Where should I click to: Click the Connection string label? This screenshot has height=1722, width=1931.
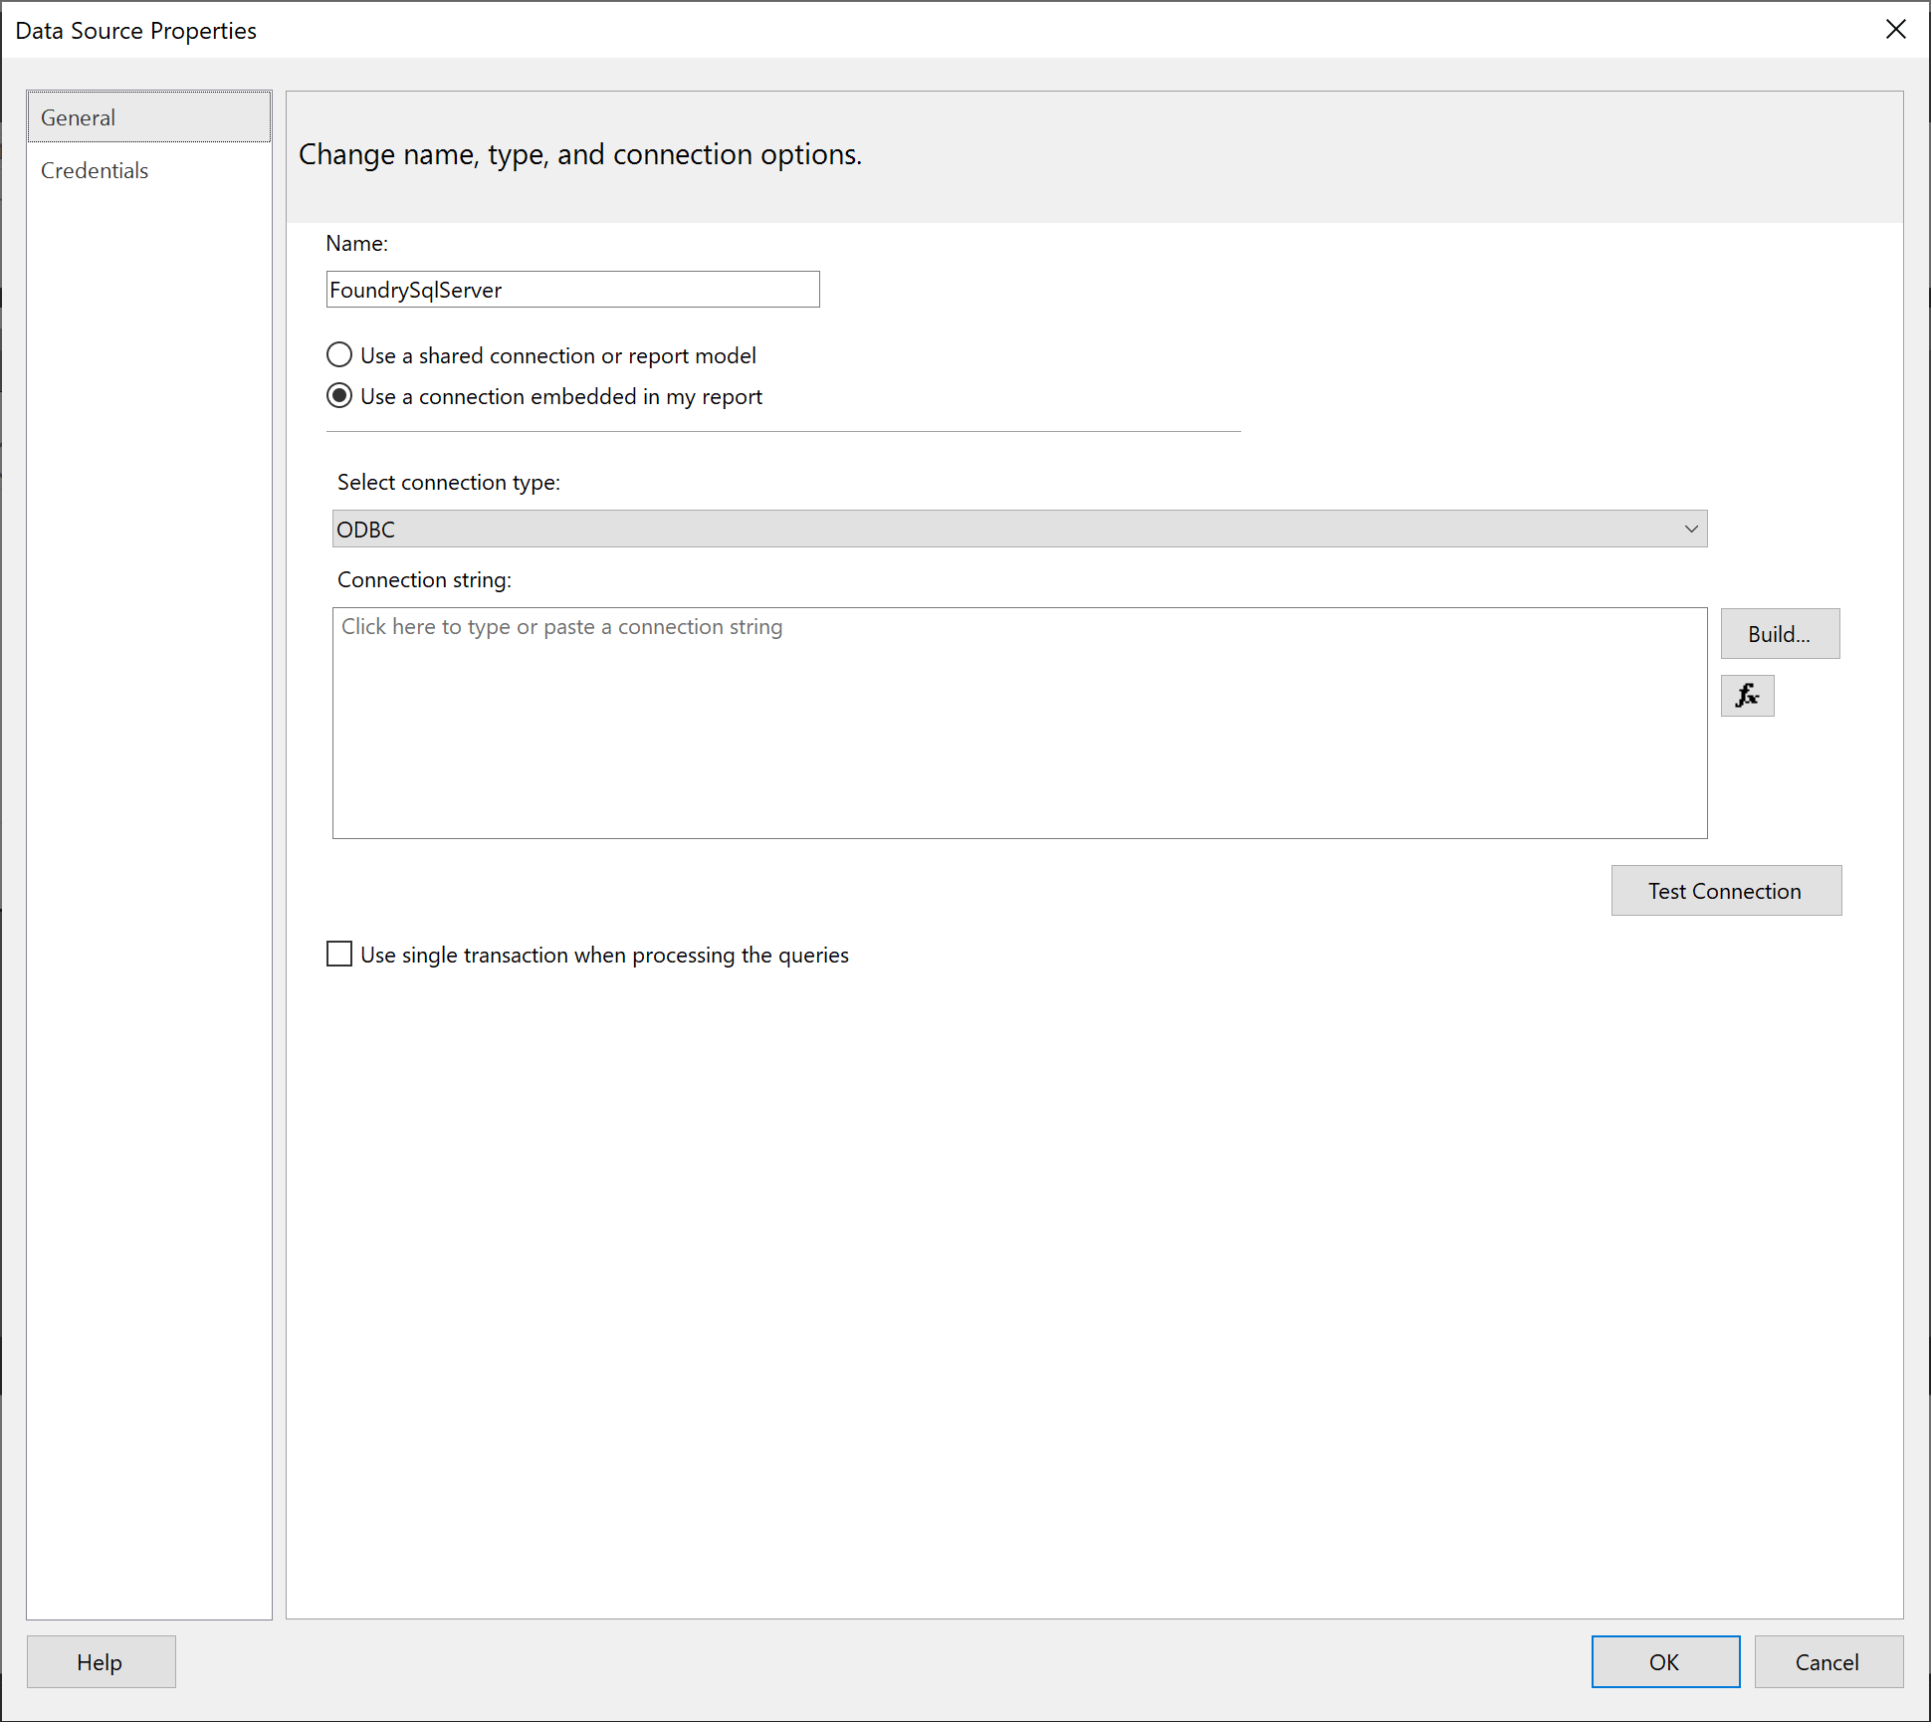424,580
